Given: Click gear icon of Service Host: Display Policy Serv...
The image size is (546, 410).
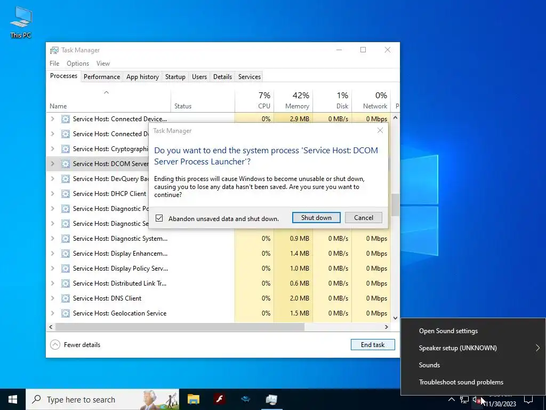Looking at the screenshot, I should click(x=65, y=269).
